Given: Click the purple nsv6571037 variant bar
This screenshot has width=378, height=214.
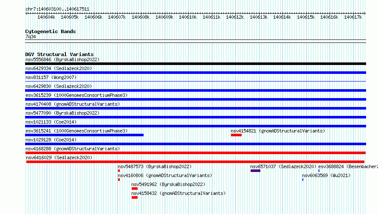Looking at the screenshot, I should pyautogui.click(x=255, y=171).
